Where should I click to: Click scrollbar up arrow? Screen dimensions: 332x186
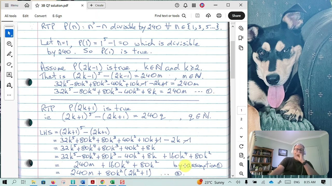tap(233, 27)
